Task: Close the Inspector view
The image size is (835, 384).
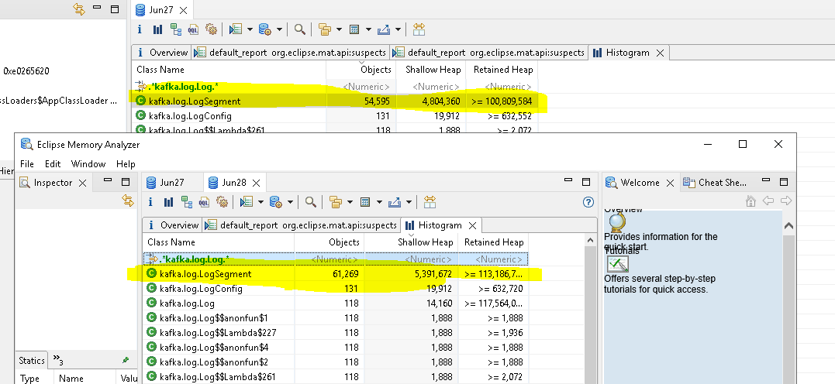Action: (82, 183)
